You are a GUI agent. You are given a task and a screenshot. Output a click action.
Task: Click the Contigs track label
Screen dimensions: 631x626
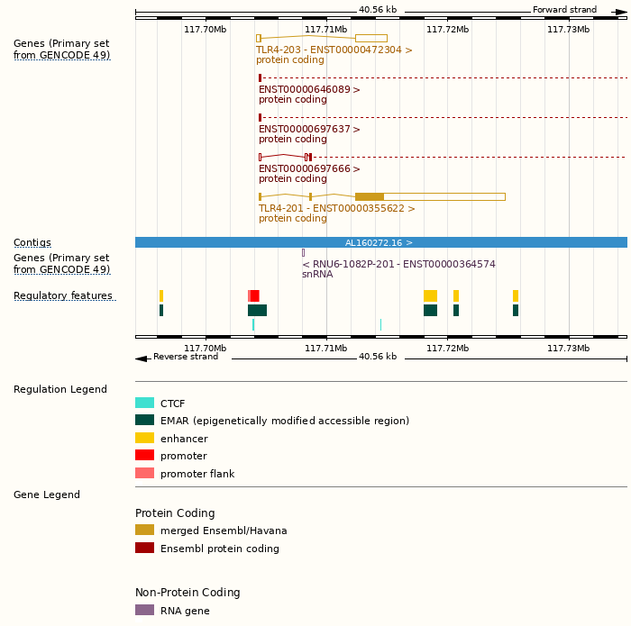pyautogui.click(x=32, y=243)
